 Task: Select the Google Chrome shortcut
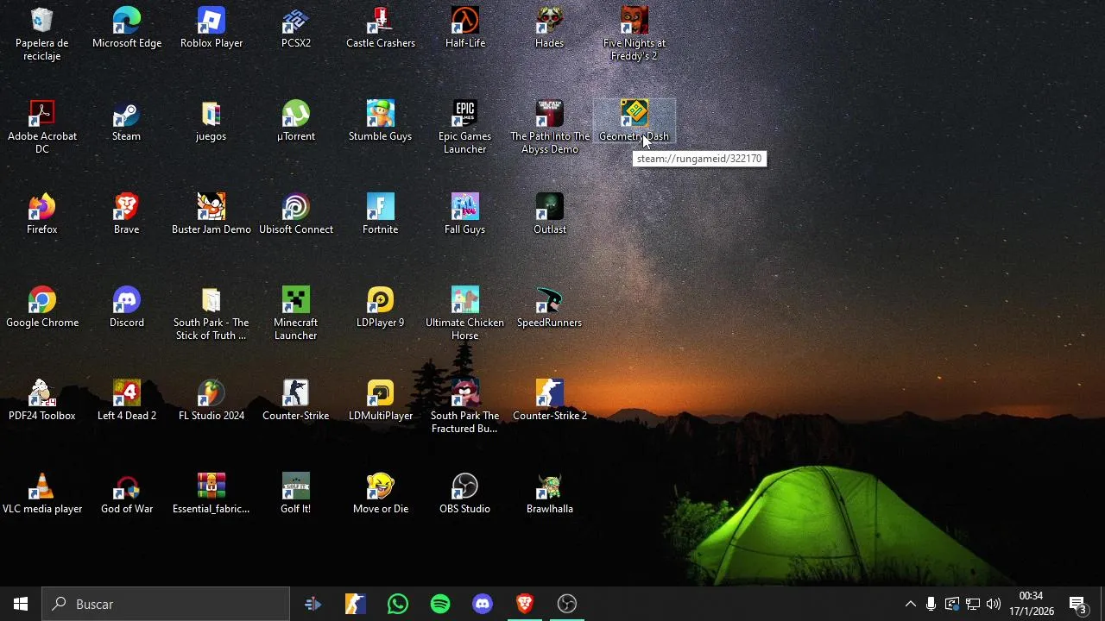pos(41,308)
